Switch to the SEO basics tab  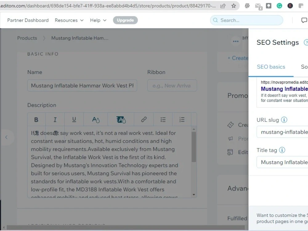pyautogui.click(x=271, y=67)
